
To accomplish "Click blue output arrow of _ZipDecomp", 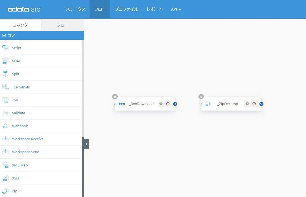I will tap(261, 104).
